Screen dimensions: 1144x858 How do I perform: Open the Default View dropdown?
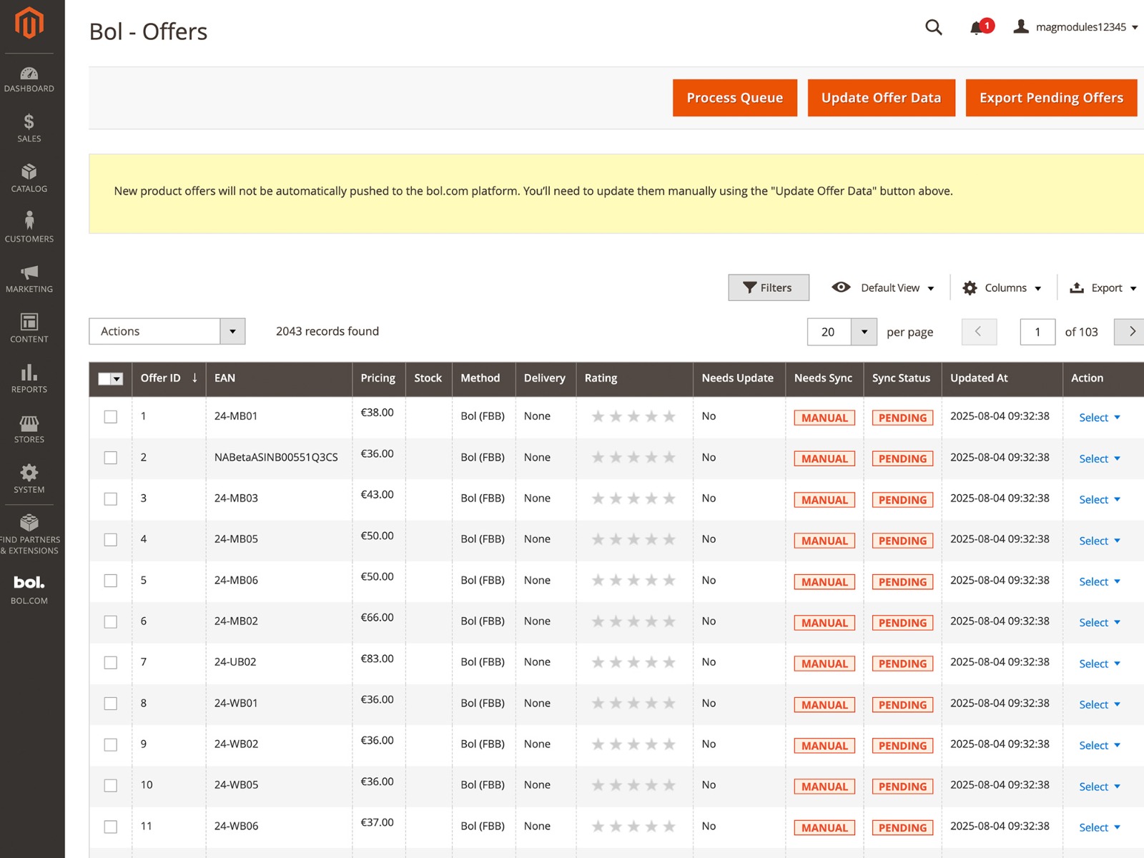tap(883, 287)
